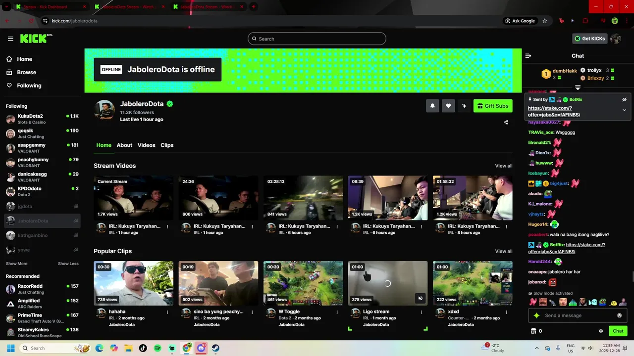This screenshot has width=634, height=356.
Task: Open the emoji picker in message box
Action: [619, 315]
